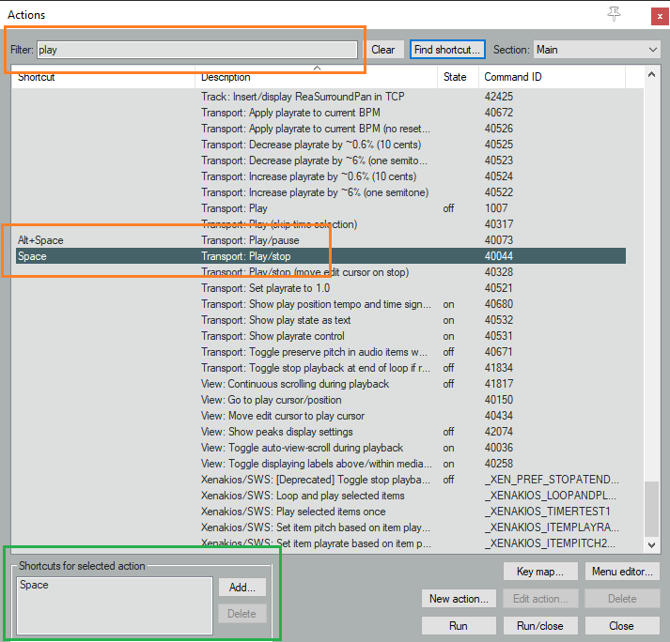Sort by State column header

(x=457, y=77)
